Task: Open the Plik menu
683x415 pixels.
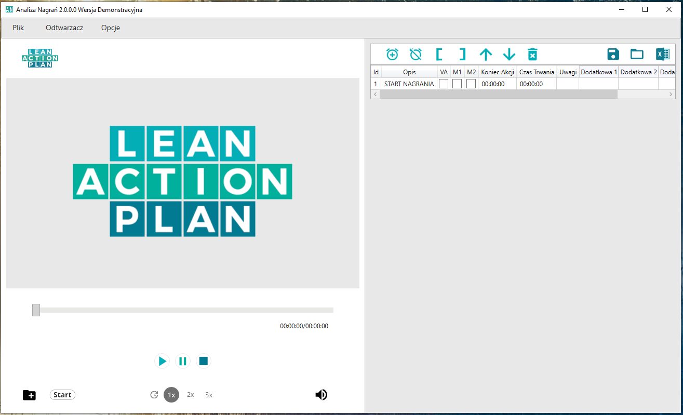Action: pos(18,28)
